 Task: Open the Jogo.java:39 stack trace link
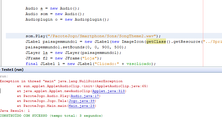click(x=82, y=101)
